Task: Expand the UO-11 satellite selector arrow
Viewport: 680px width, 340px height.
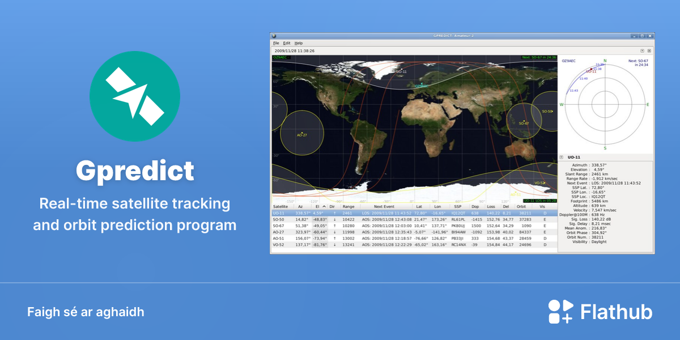Action: [x=561, y=157]
